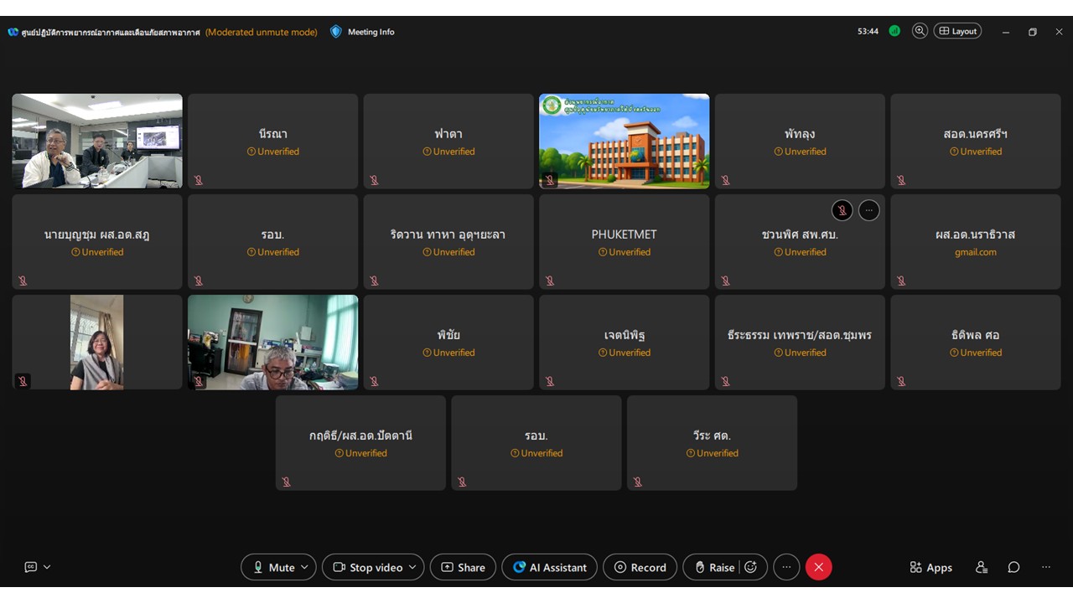
Task: Mute your microphone
Action: (x=272, y=567)
